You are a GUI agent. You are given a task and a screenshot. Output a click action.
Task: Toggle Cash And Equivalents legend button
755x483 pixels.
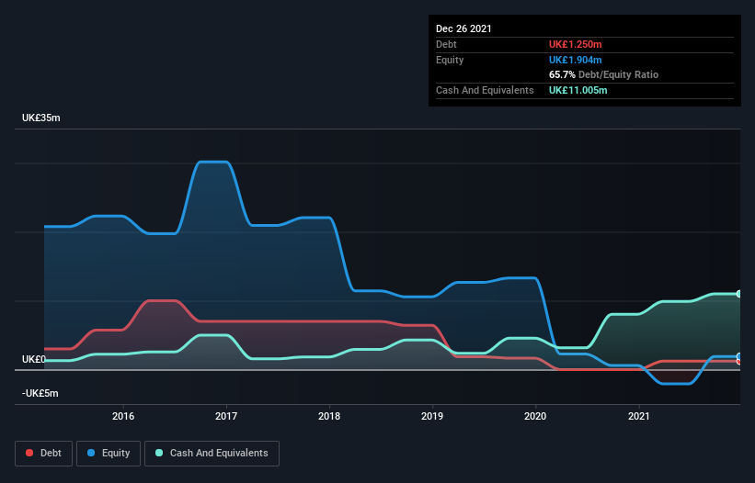212,454
